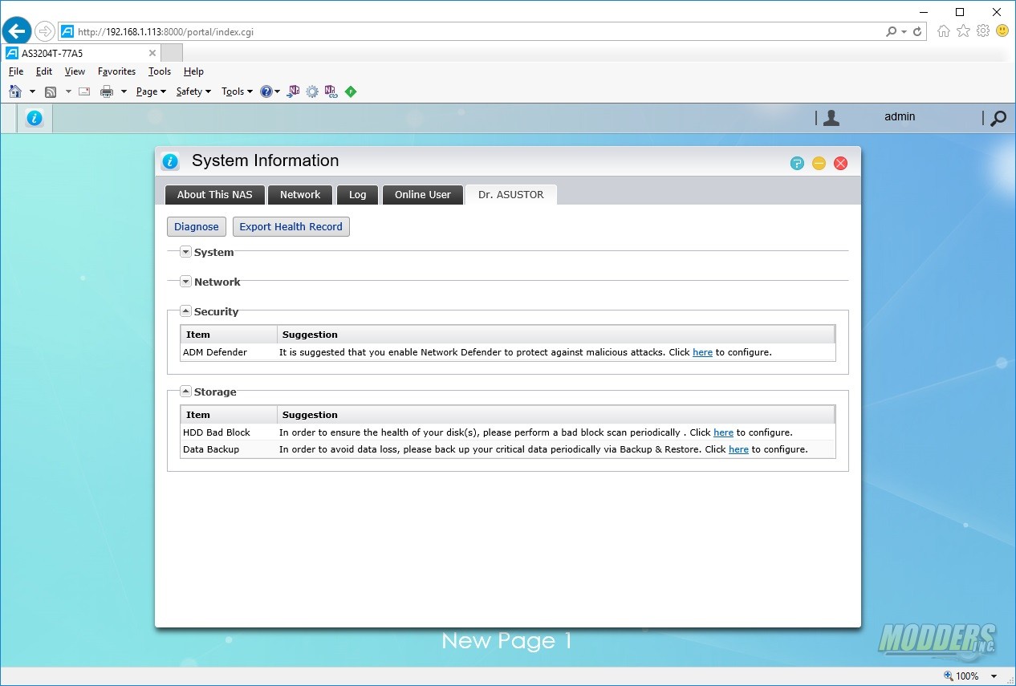
Task: Expand the Network section in Dr. ASUSTOR
Action: coord(185,282)
